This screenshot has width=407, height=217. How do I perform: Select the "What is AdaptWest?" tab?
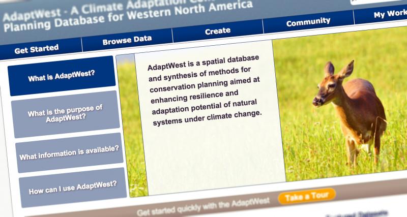(x=62, y=77)
